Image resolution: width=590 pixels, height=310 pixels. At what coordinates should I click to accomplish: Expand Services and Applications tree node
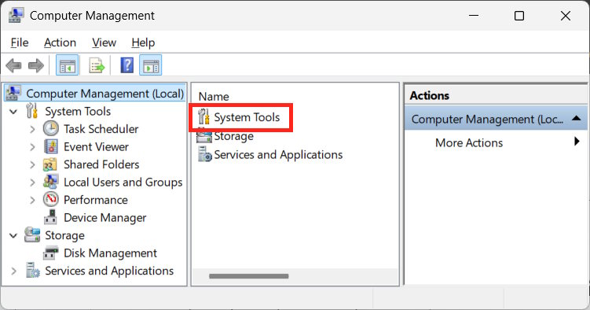coord(14,271)
